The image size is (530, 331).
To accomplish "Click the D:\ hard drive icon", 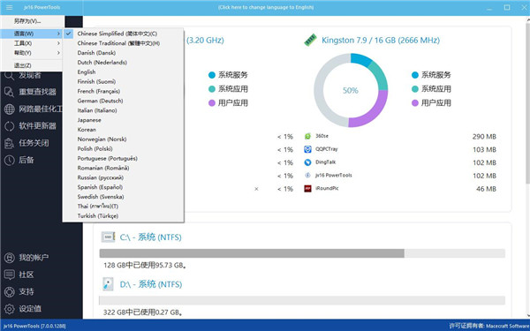I will coord(108,284).
